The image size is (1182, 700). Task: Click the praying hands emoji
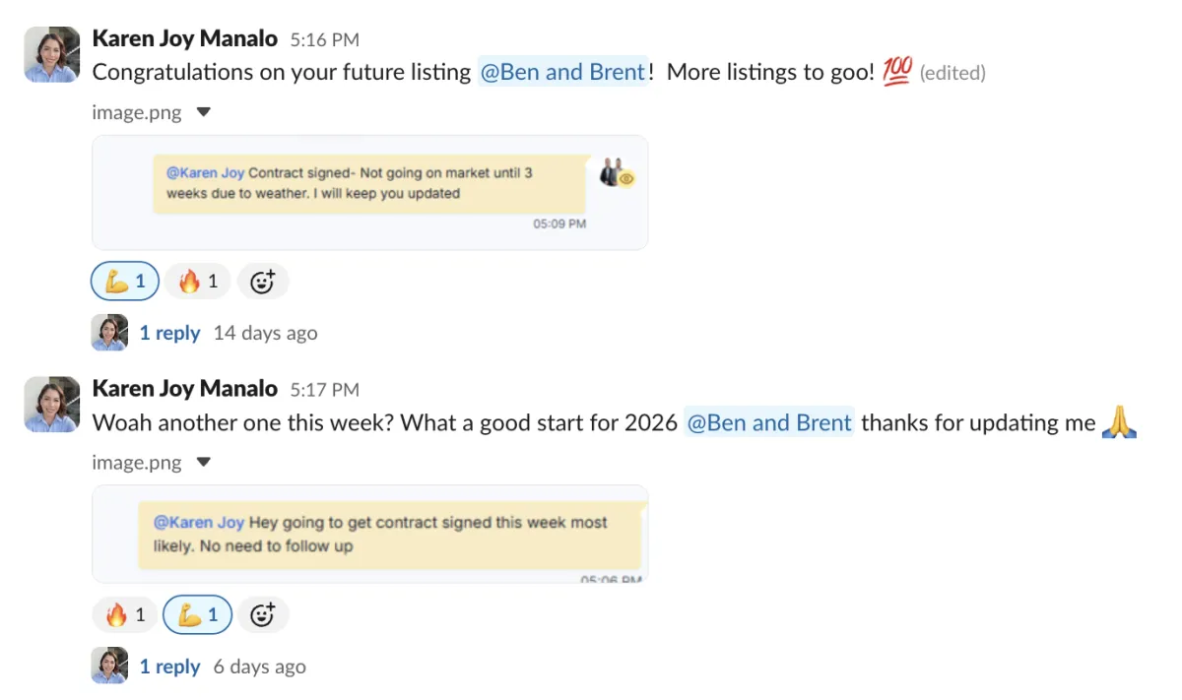(1119, 422)
